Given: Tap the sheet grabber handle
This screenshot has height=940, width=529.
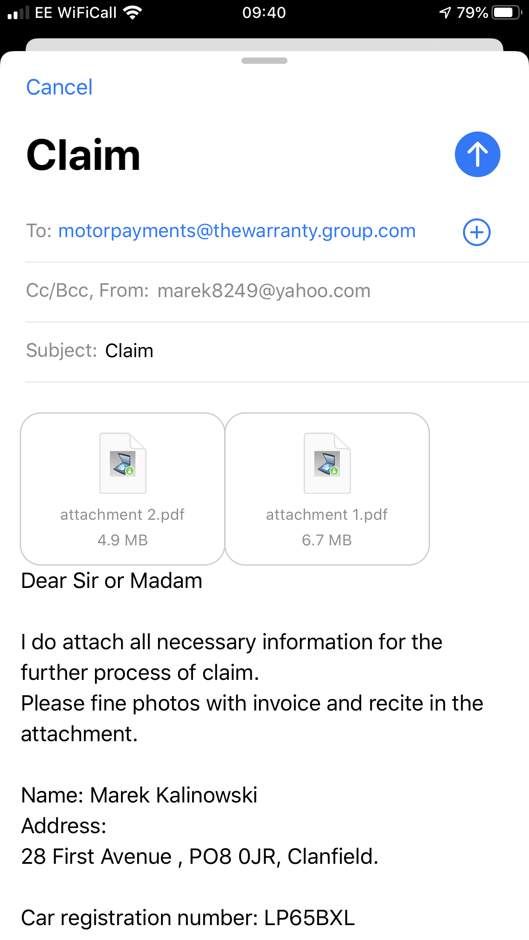Looking at the screenshot, I should click(x=264, y=60).
